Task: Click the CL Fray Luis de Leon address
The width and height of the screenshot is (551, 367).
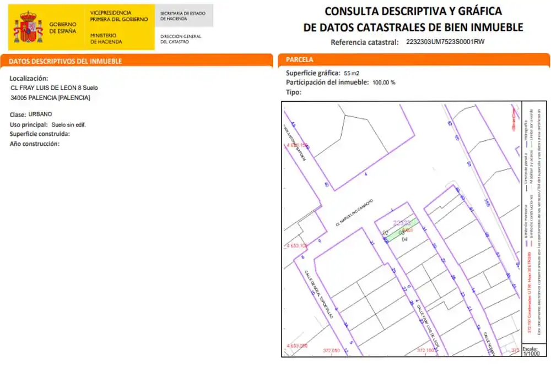Action: pyautogui.click(x=54, y=87)
